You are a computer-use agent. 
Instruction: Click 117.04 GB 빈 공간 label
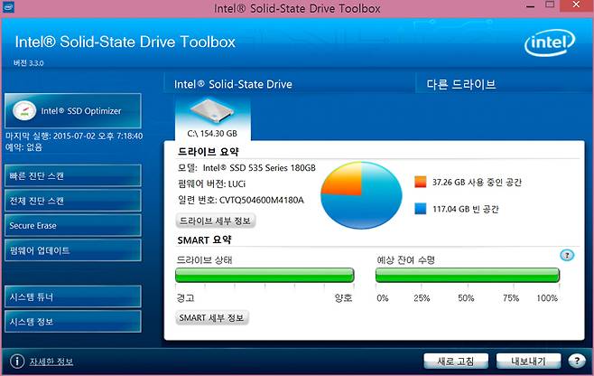(x=466, y=209)
